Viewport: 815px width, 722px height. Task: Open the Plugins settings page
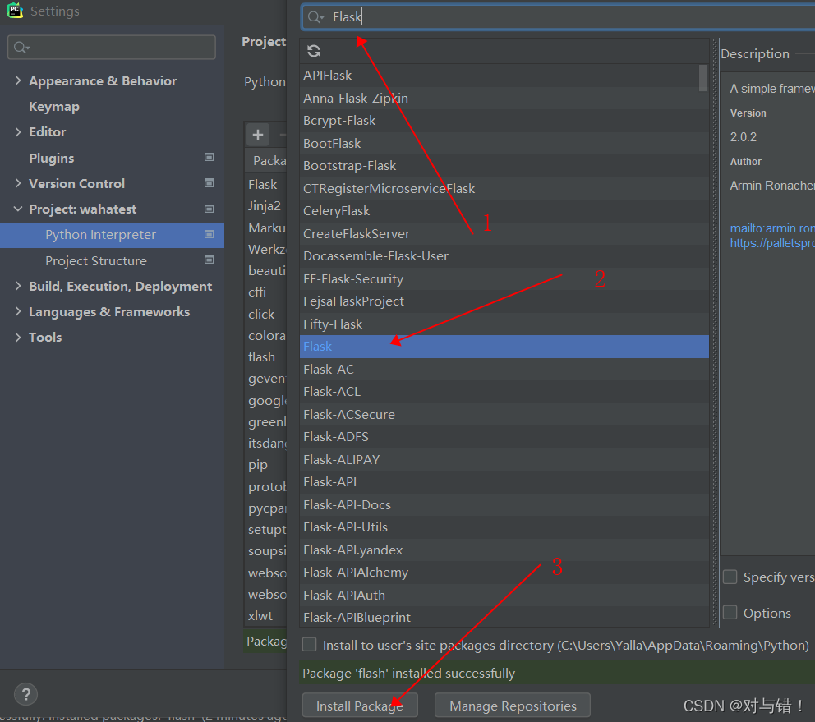pos(52,158)
